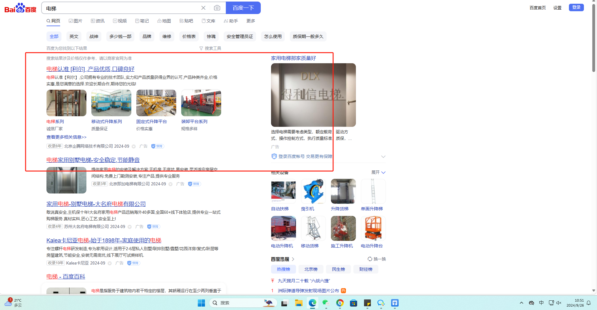The height and width of the screenshot is (310, 597).
Task: Expand 相关设备 with 展开 toggle
Action: (x=378, y=172)
